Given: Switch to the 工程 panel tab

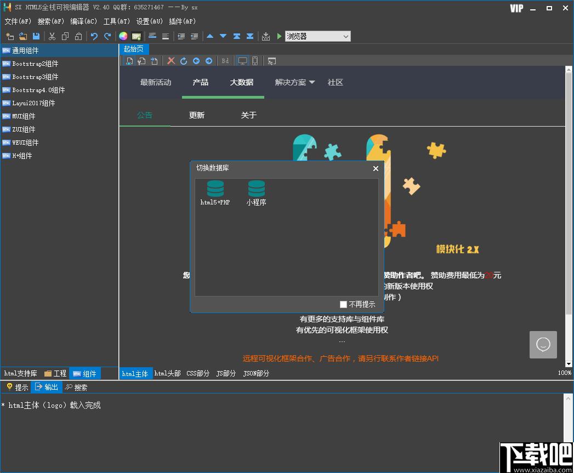Looking at the screenshot, I should click(x=55, y=373).
